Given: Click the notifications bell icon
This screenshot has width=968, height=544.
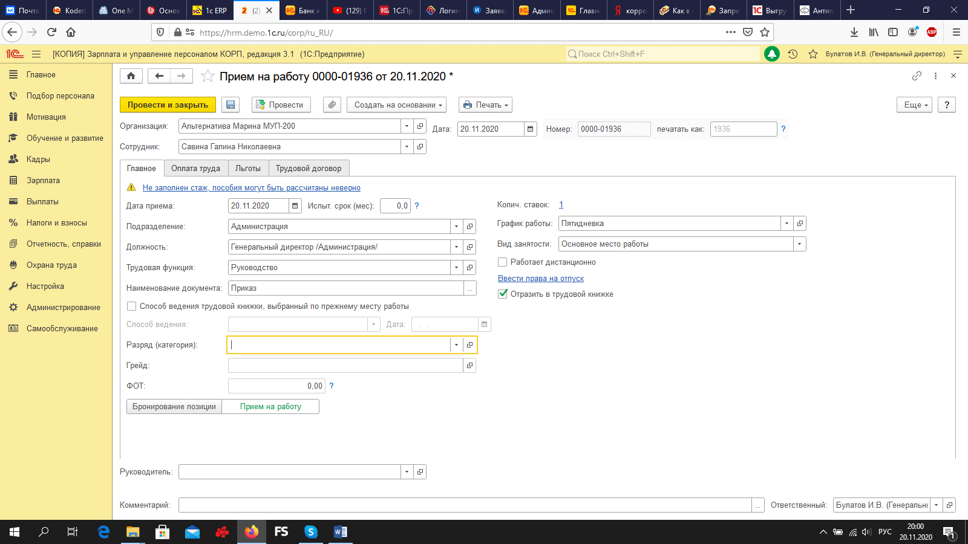Looking at the screenshot, I should point(771,54).
